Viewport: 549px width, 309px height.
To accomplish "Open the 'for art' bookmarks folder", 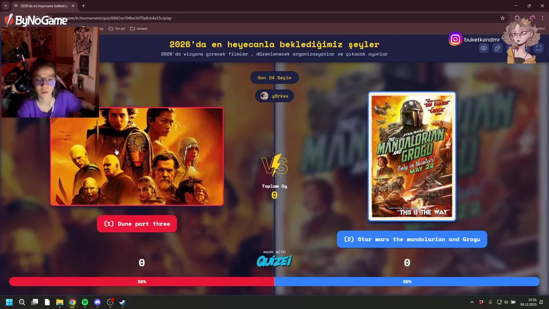I will click(x=117, y=29).
